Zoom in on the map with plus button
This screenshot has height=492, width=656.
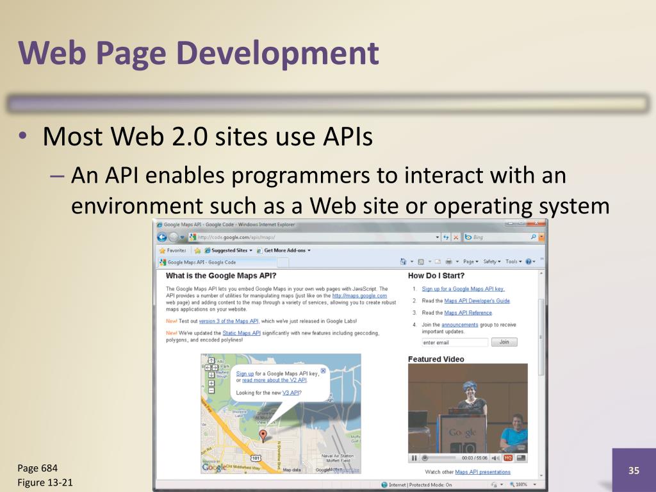[211, 383]
